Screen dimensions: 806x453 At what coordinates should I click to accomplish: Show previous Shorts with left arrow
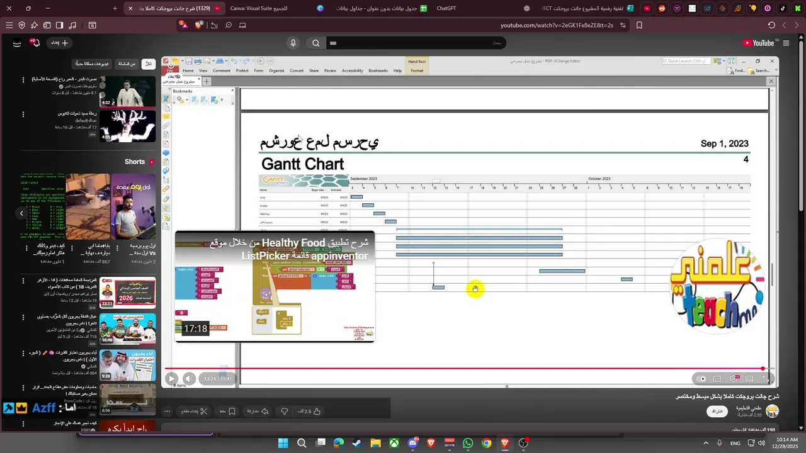[x=21, y=213]
